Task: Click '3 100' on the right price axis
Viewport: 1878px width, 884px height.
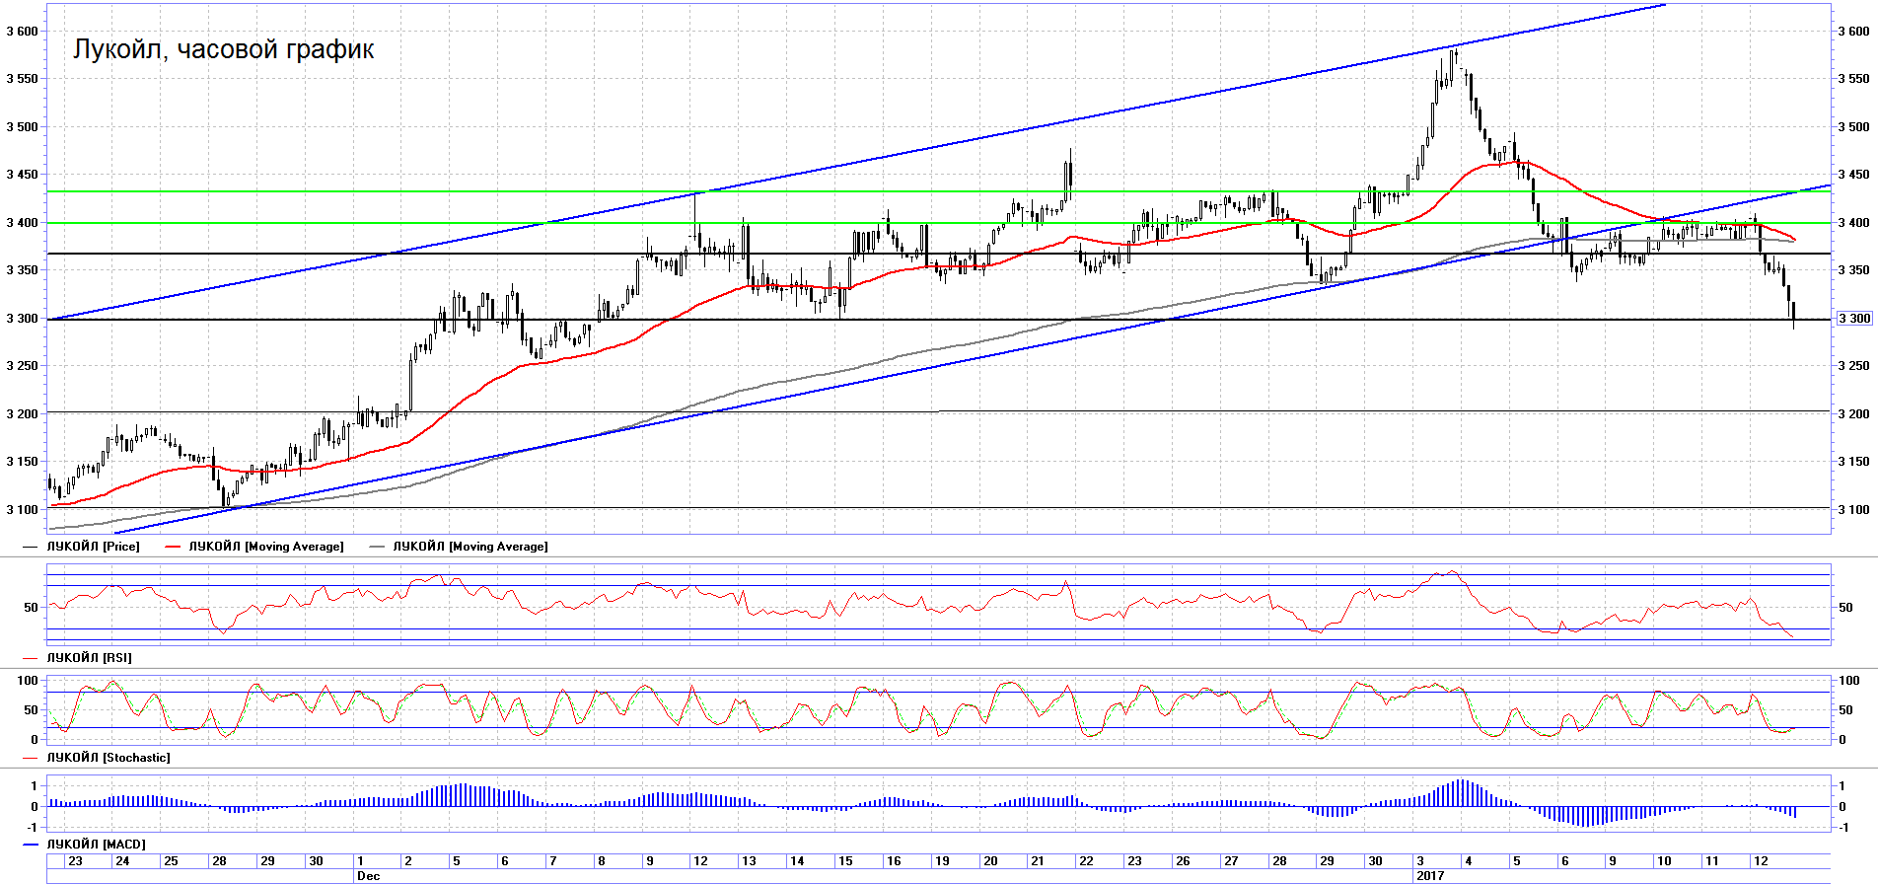Action: point(1853,510)
